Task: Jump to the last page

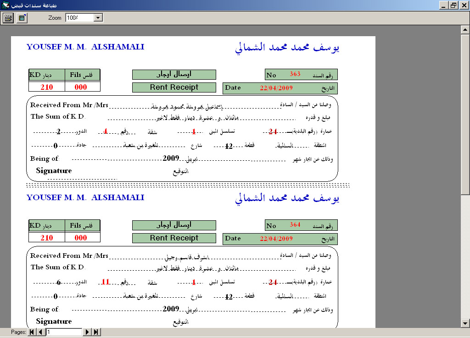Action: [96, 332]
